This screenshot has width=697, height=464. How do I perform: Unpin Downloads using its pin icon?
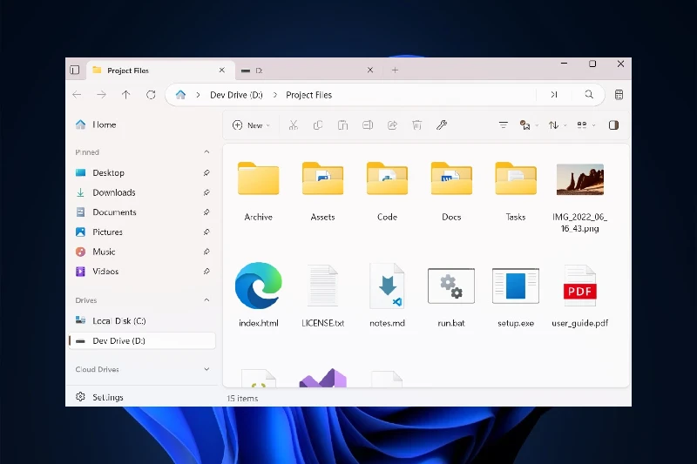pyautogui.click(x=206, y=192)
